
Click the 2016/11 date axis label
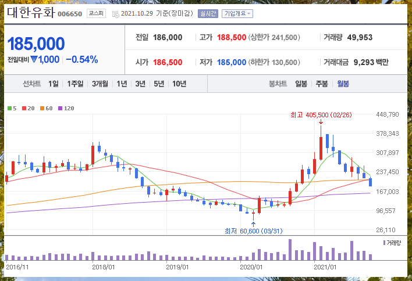click(x=17, y=267)
